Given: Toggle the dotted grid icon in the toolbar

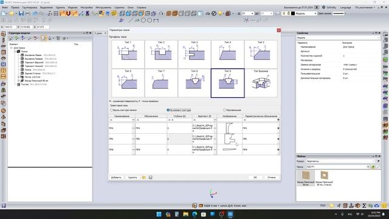Looking at the screenshot, I should tap(56, 13).
